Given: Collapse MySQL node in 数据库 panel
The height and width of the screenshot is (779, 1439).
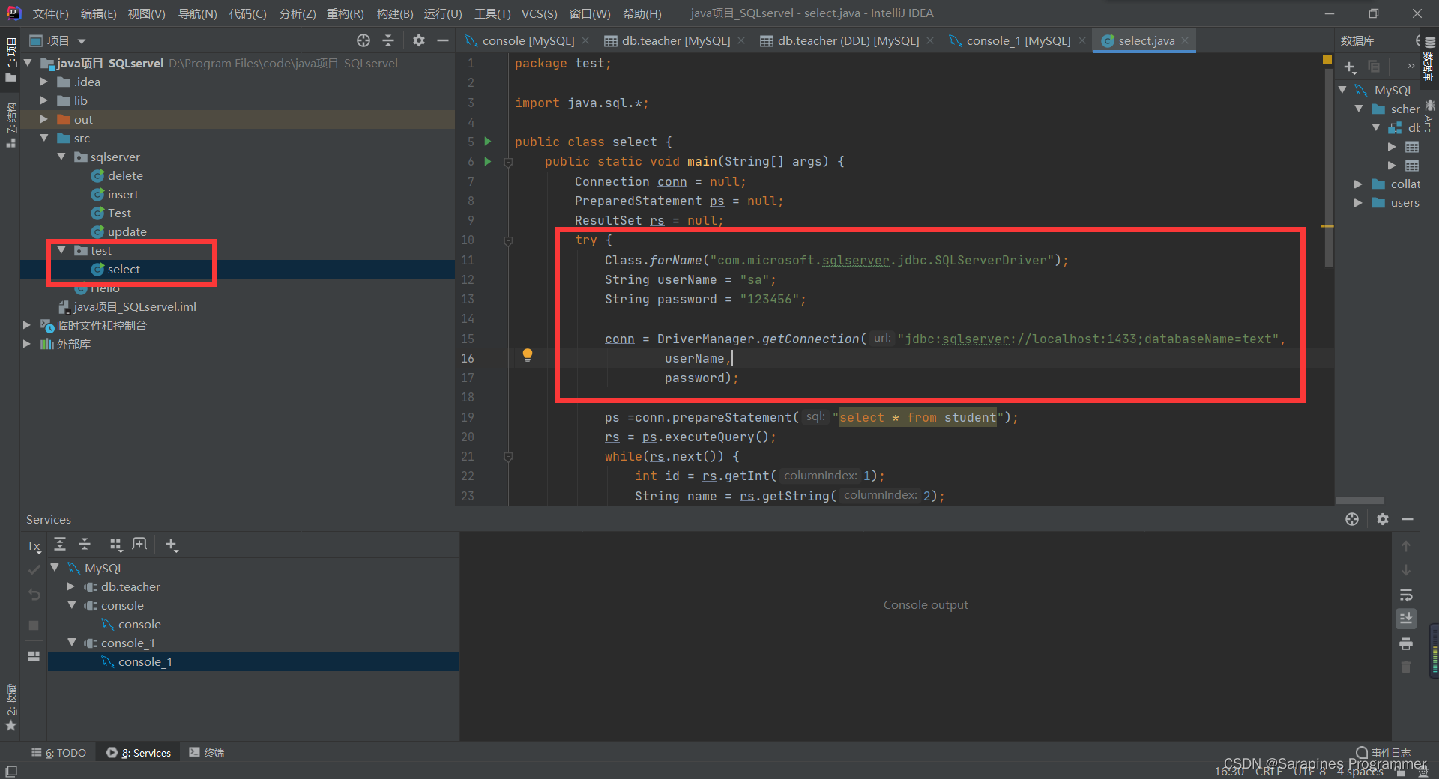Looking at the screenshot, I should click(x=1342, y=90).
